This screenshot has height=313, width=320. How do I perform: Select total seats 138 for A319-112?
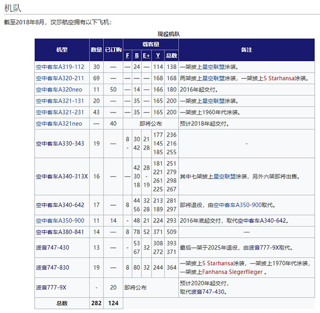tap(171, 67)
